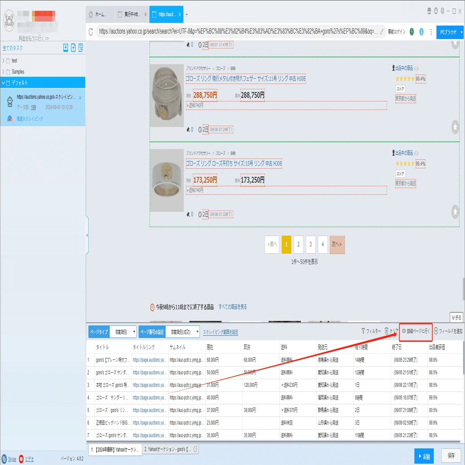Screen dimensions: 465x465
Task: Click the URL address field
Action: [x=238, y=31]
